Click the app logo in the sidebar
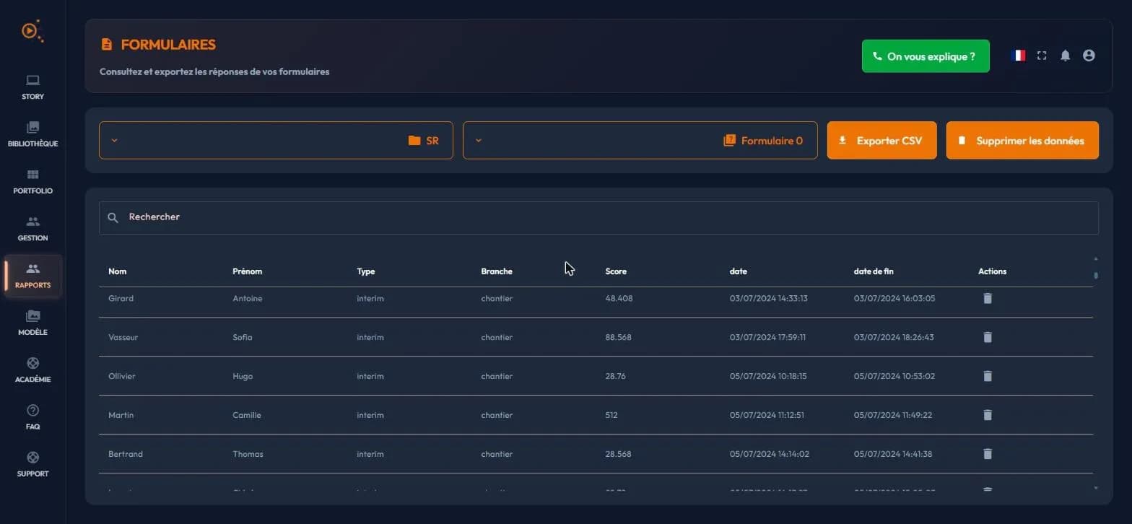 [32, 30]
